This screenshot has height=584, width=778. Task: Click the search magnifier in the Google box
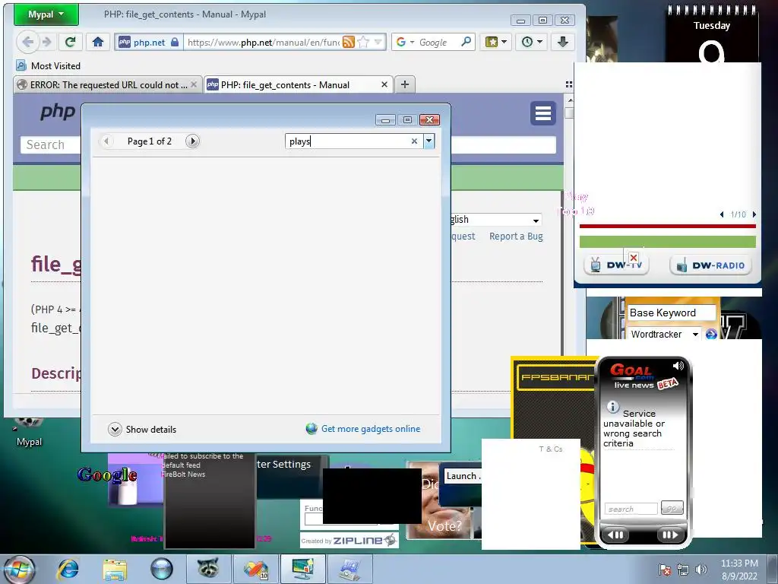click(x=466, y=43)
